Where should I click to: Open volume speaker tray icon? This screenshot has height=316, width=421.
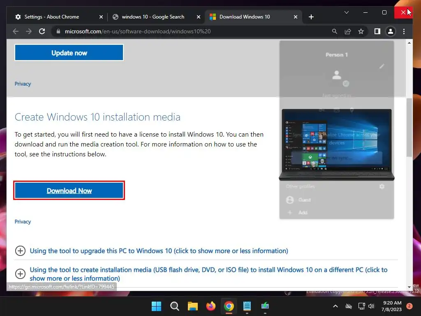(371, 306)
